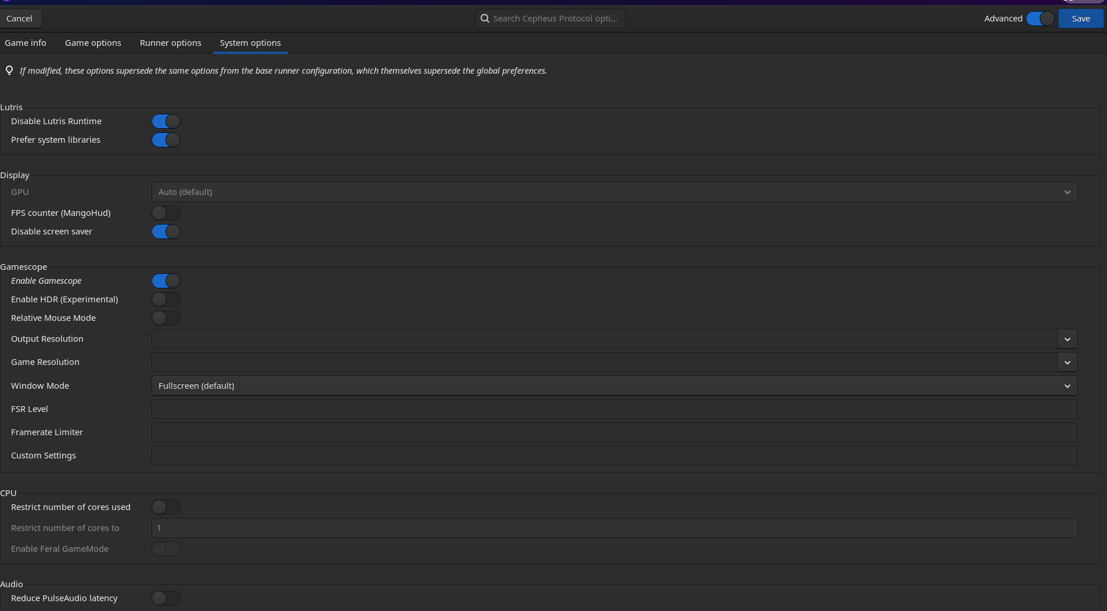Click the Game Resolution text field
1107x611 pixels.
coord(604,362)
